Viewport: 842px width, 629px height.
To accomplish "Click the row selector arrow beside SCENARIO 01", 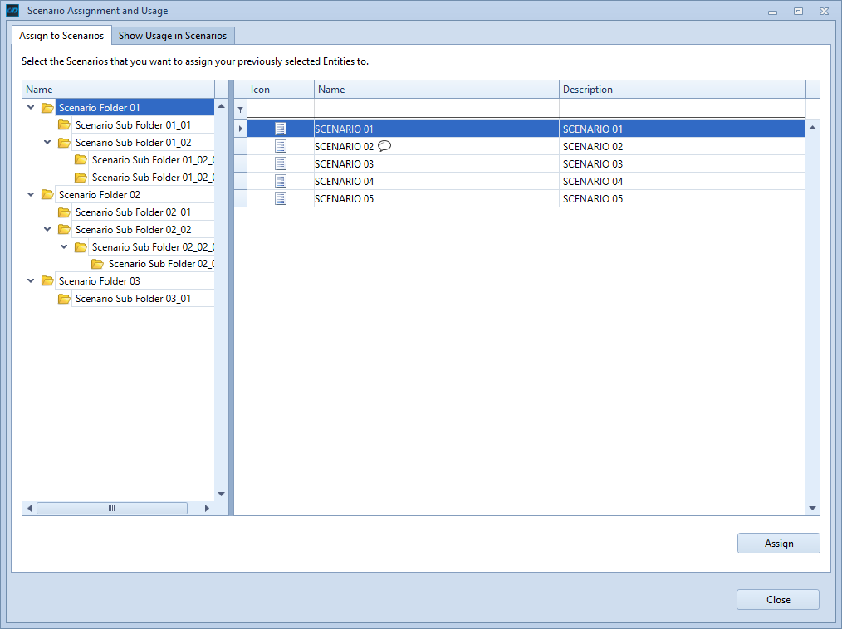I will click(x=240, y=129).
